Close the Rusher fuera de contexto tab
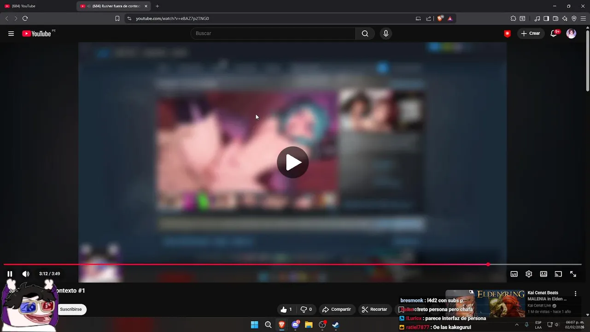 tap(146, 6)
